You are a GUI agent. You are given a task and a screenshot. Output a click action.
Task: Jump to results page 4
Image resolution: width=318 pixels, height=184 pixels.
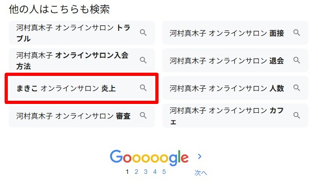(x=154, y=172)
